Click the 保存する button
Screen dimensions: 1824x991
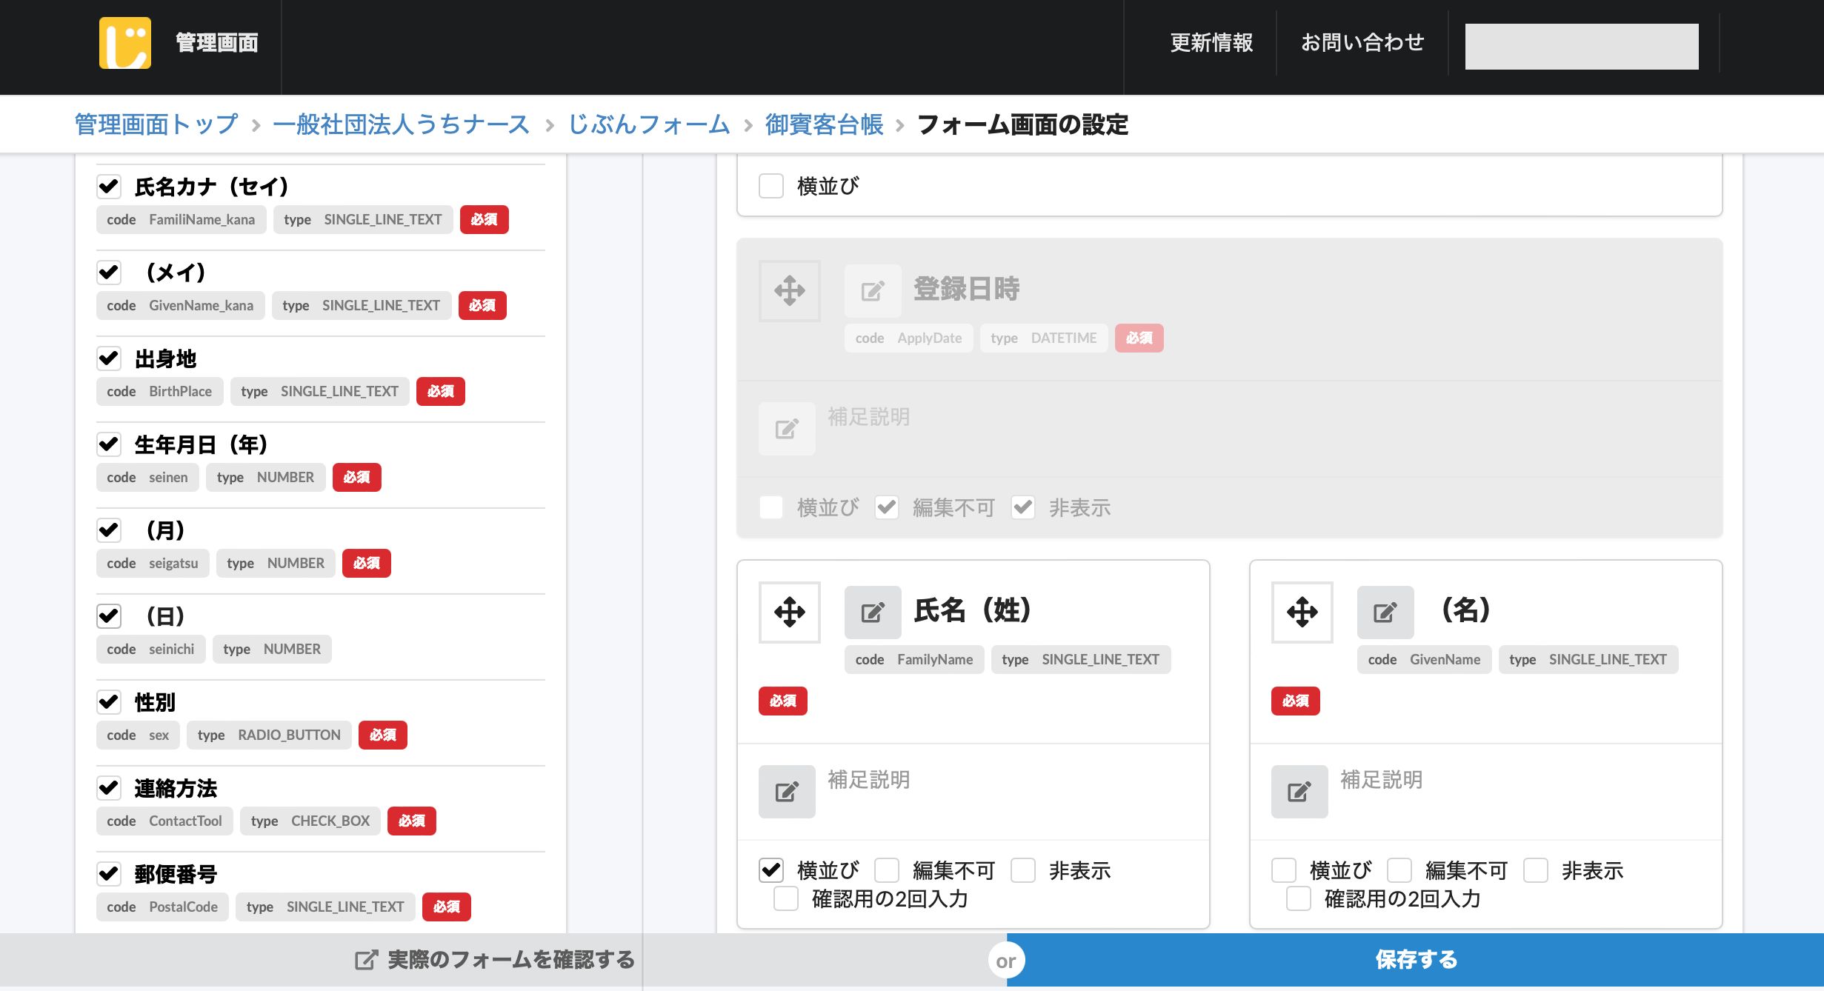pyautogui.click(x=1415, y=959)
